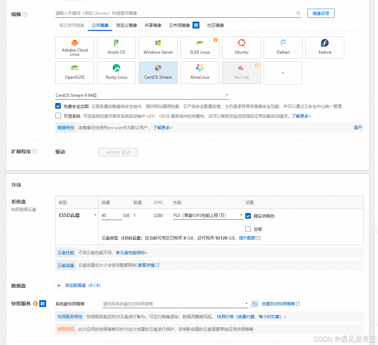Image resolution: width=378 pixels, height=345 pixels.
Task: Select the Debian image tile
Action: 283,48
